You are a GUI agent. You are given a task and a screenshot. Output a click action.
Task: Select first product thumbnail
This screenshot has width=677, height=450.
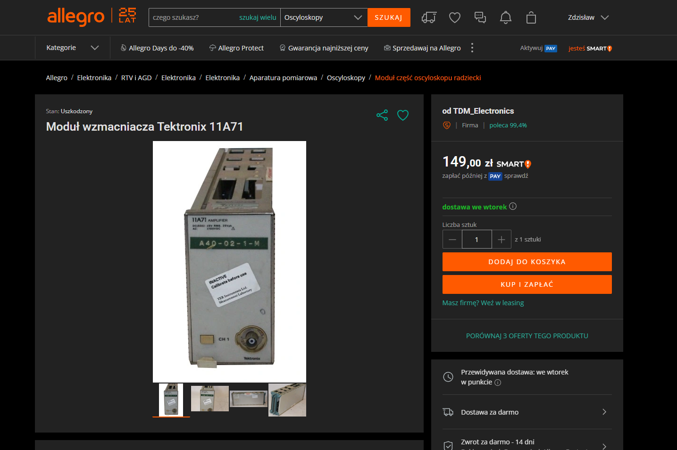click(171, 400)
